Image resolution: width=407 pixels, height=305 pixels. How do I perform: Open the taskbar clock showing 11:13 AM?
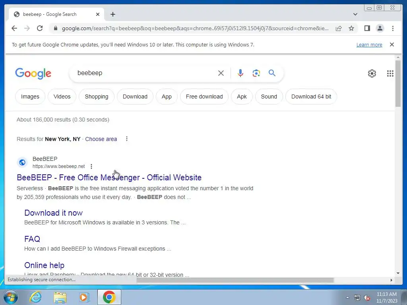tap(387, 297)
